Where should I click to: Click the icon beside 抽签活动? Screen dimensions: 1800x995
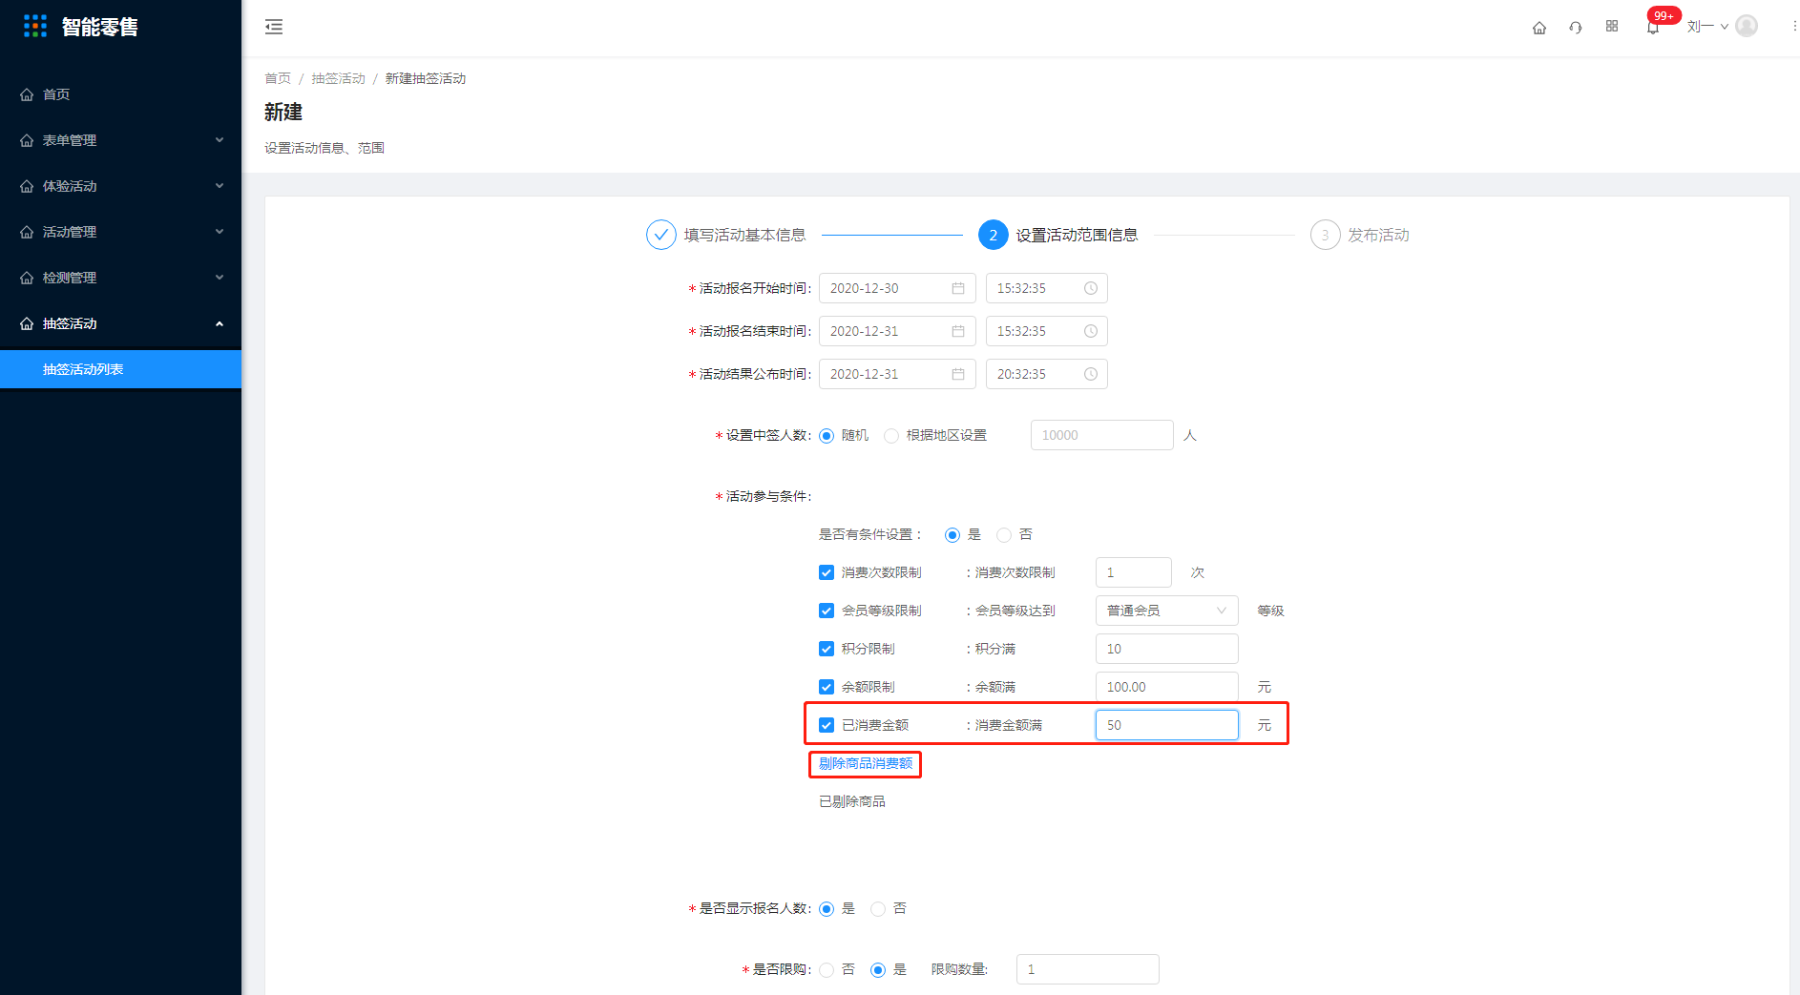[x=27, y=323]
